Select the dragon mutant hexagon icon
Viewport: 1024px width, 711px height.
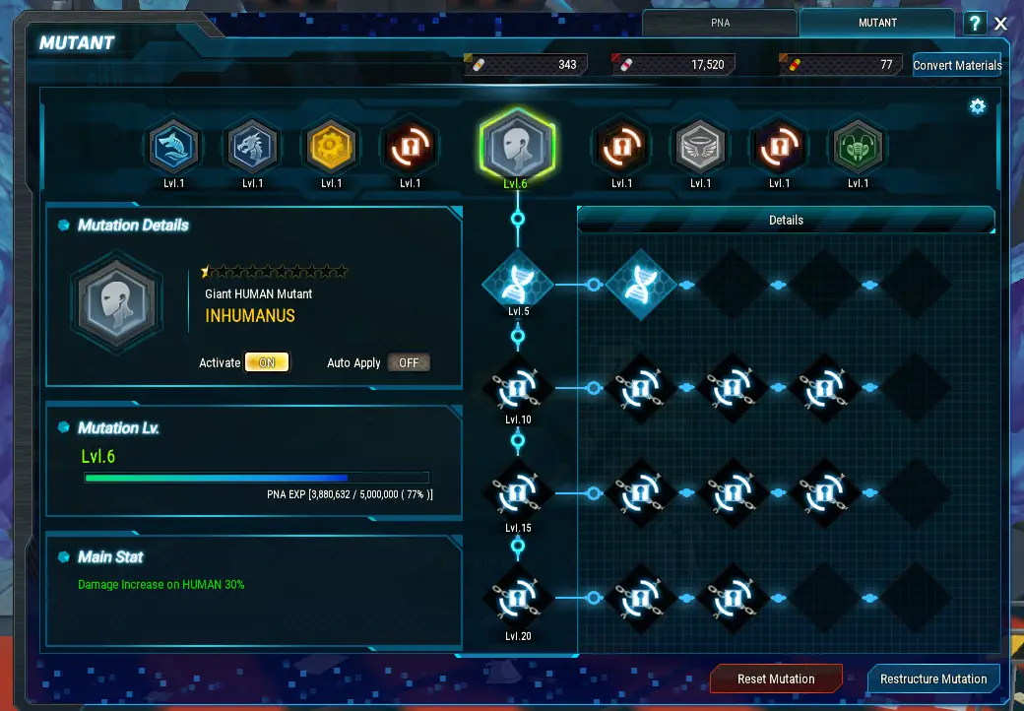point(253,147)
